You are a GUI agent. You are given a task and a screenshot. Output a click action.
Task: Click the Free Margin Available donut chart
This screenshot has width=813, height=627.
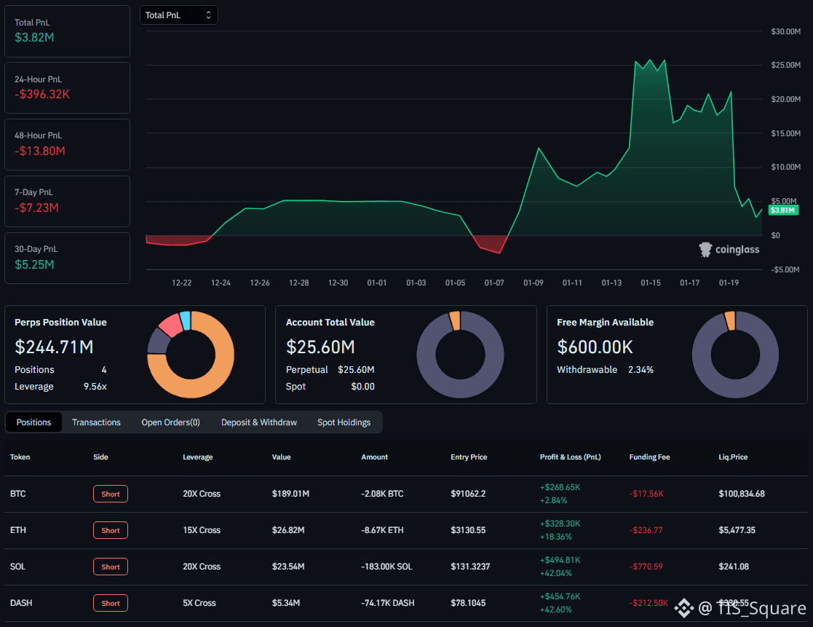pos(734,355)
